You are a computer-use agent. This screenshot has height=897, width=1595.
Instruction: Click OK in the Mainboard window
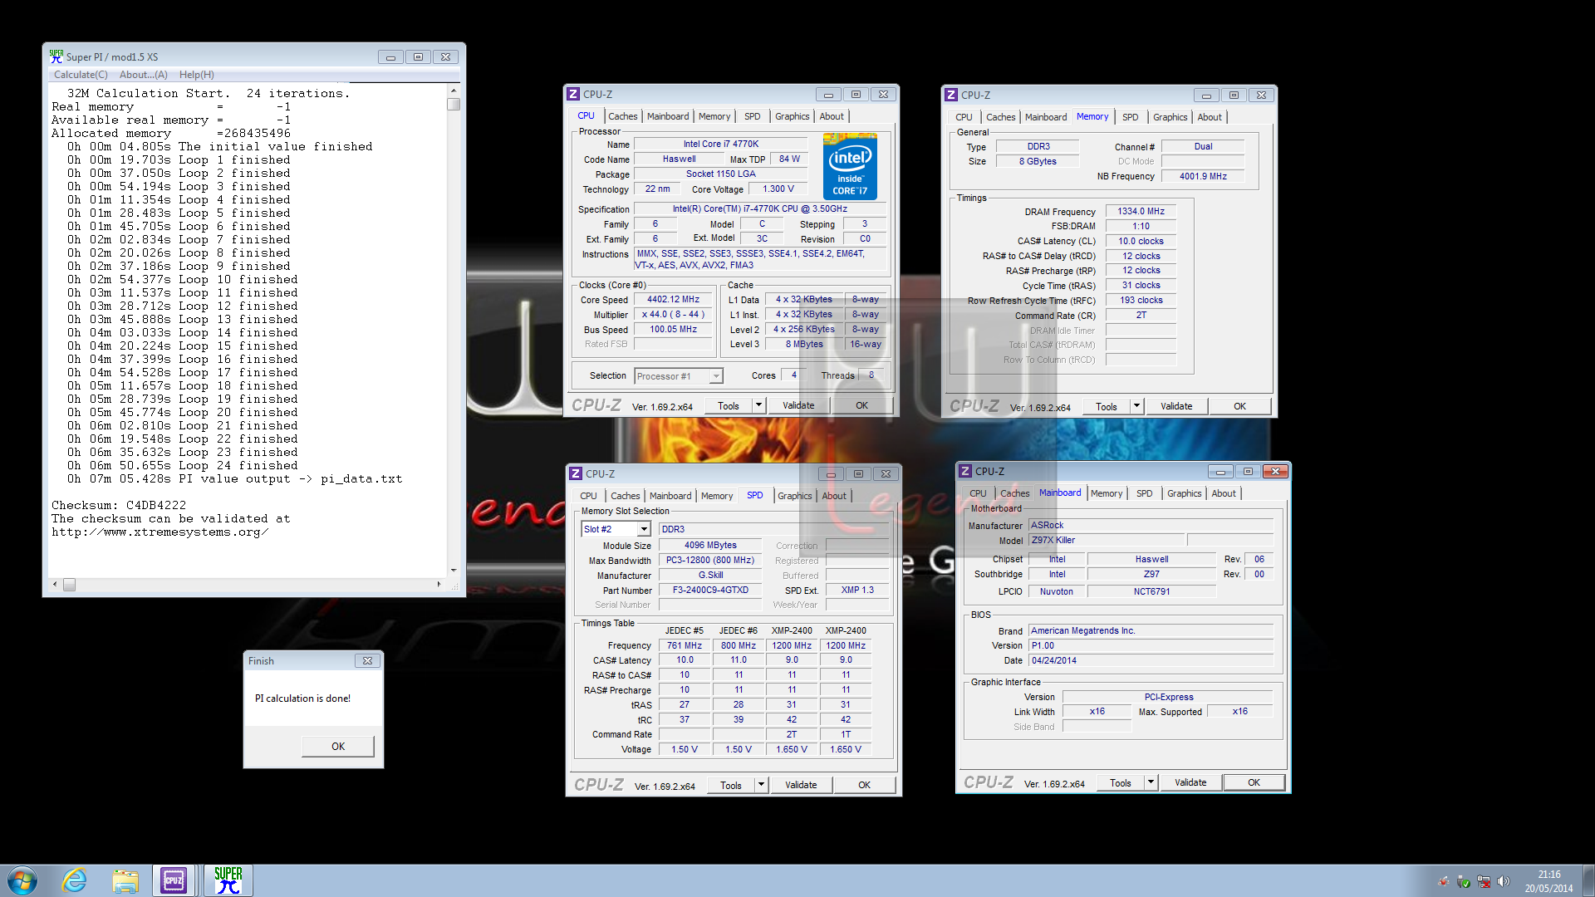[x=1254, y=782]
